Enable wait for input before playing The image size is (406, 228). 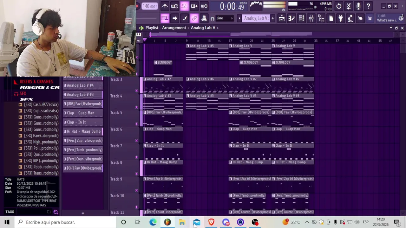coord(174,6)
